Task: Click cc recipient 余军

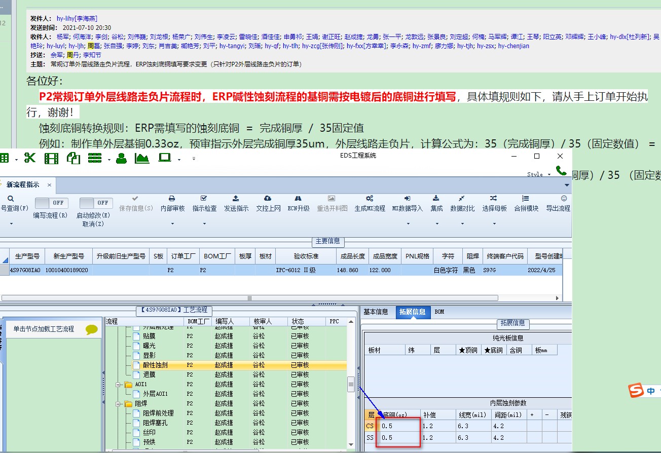Action: tap(57, 55)
